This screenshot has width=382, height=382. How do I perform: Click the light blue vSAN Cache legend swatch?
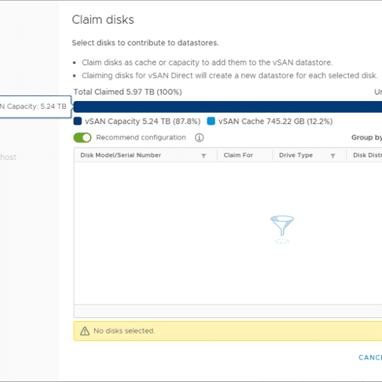point(211,121)
